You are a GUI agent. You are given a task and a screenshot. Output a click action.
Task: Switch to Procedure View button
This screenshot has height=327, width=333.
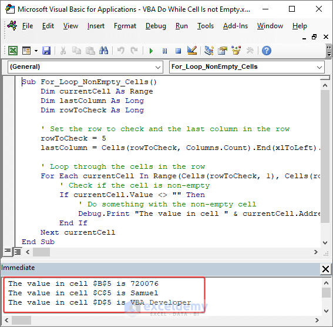point(8,252)
